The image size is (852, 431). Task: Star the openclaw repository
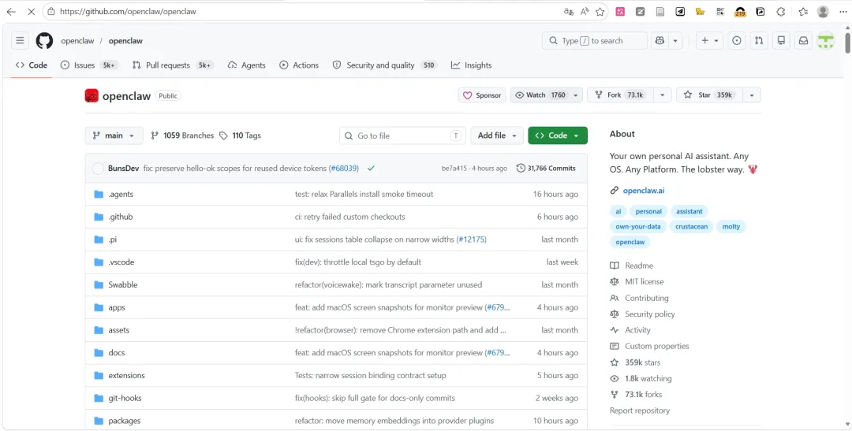click(x=709, y=95)
